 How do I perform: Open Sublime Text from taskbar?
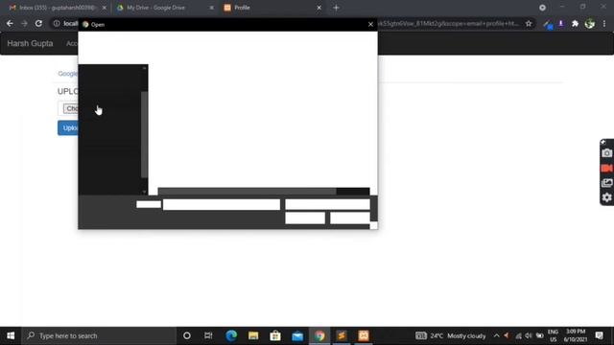pyautogui.click(x=342, y=335)
